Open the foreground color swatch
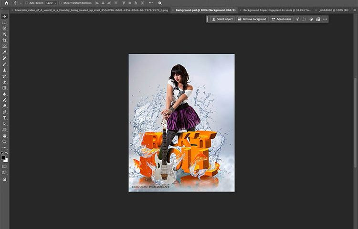 (x=3, y=157)
